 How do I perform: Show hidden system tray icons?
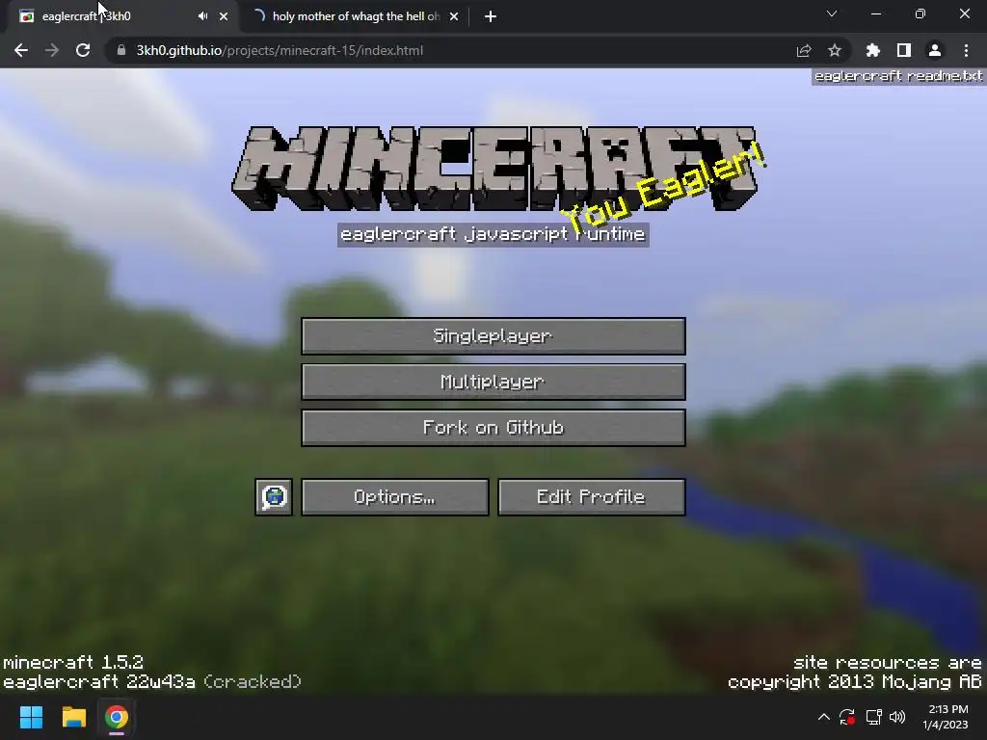coord(823,717)
